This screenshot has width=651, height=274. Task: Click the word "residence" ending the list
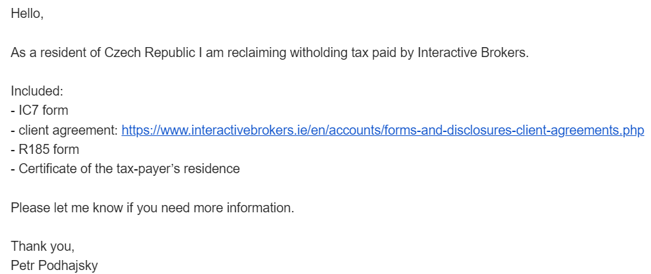pos(215,169)
